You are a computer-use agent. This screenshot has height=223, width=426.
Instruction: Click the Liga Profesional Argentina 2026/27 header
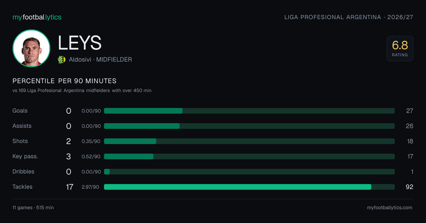349,17
